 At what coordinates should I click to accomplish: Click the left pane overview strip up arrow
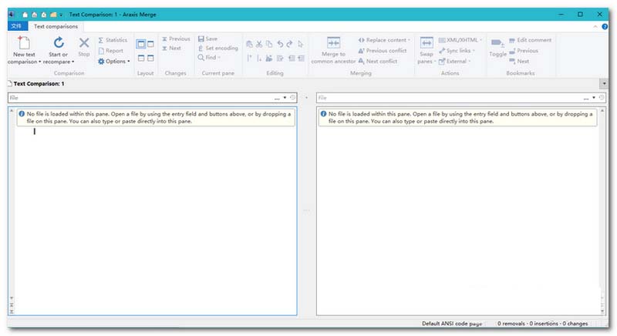[x=12, y=111]
